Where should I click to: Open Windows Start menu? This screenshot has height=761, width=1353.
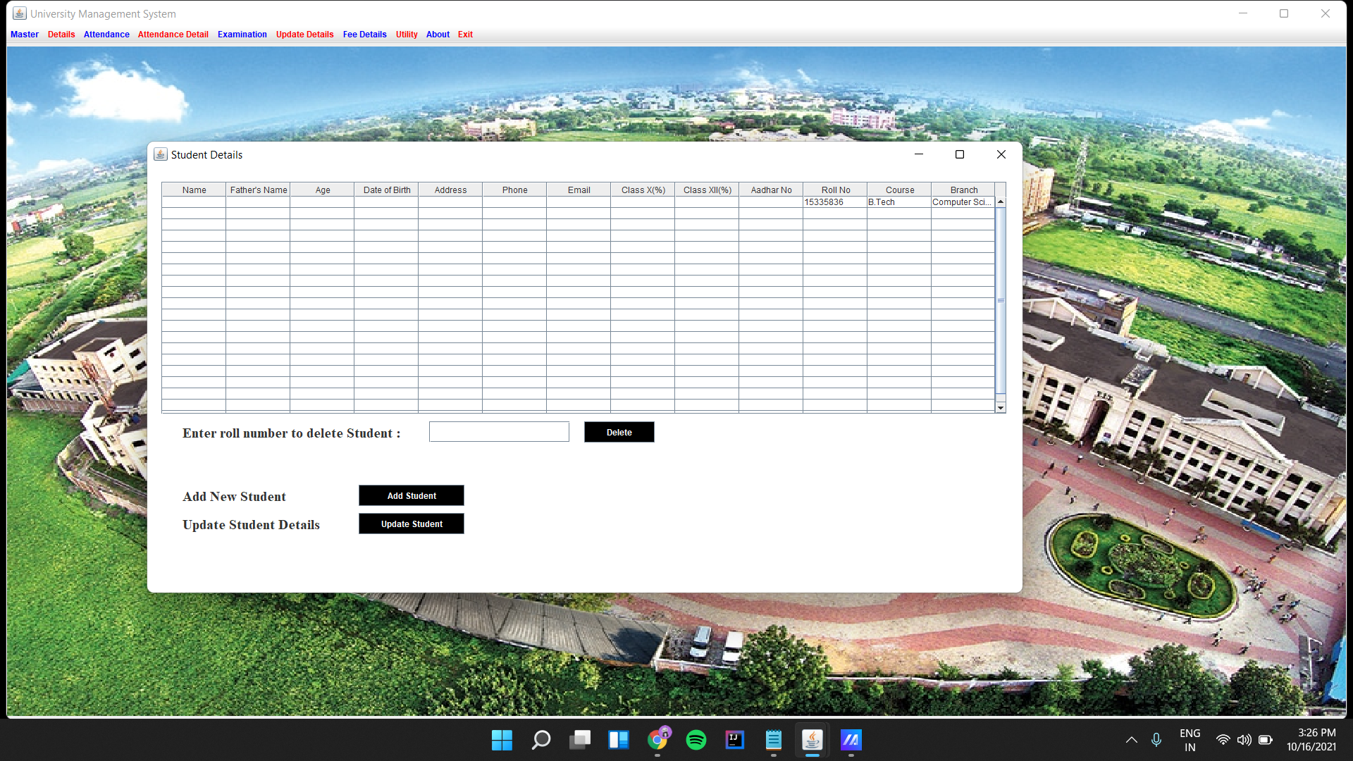502,740
